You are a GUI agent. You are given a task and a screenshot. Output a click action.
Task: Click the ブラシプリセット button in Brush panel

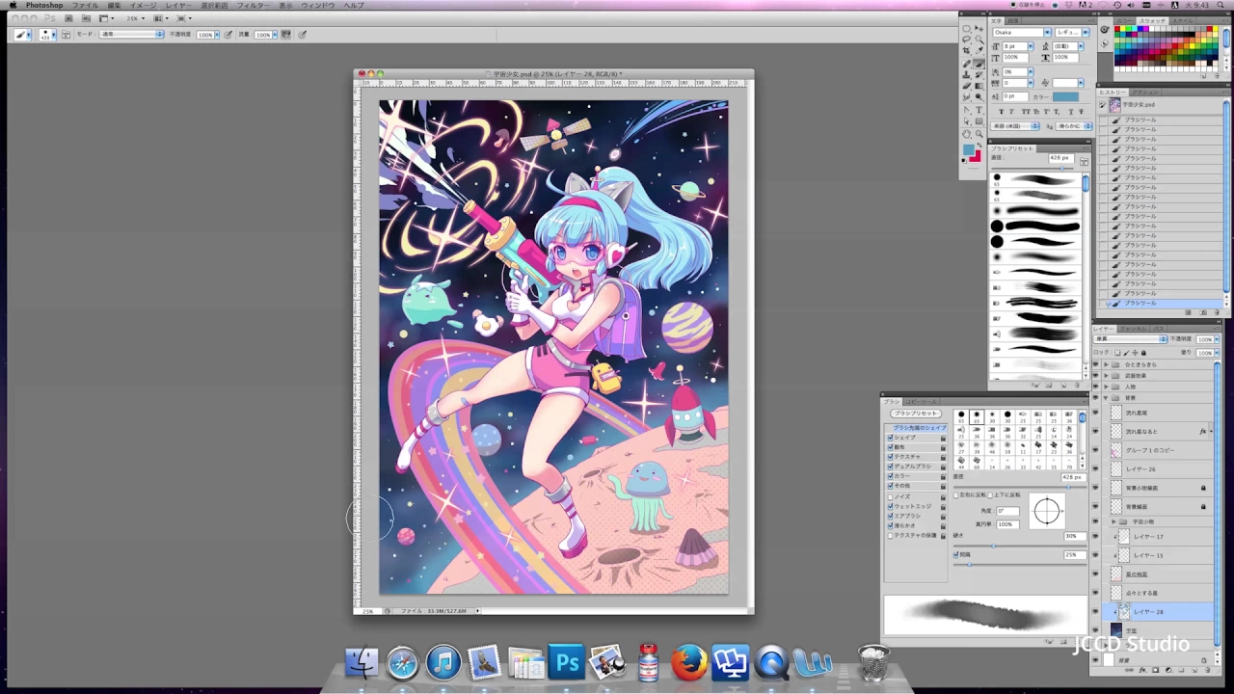click(x=916, y=414)
